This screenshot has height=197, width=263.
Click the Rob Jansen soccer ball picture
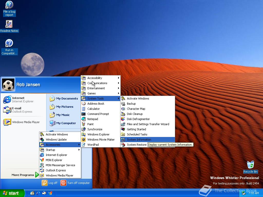pyautogui.click(x=8, y=85)
